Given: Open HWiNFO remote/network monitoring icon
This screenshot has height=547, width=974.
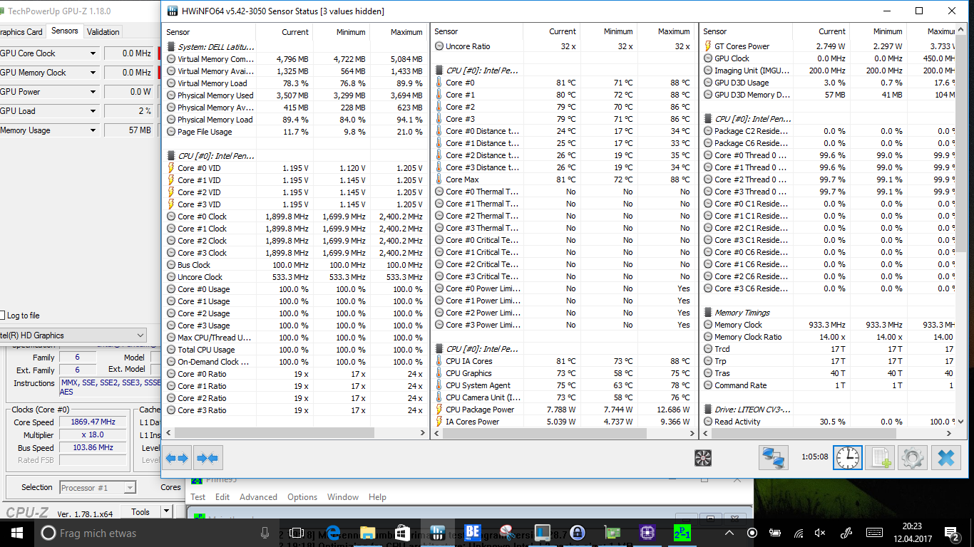Looking at the screenshot, I should click(x=773, y=458).
